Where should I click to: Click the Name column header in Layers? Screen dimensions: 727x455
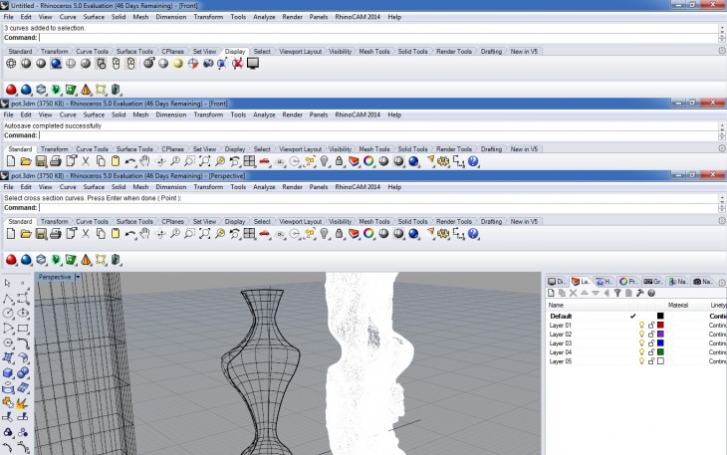click(x=557, y=305)
